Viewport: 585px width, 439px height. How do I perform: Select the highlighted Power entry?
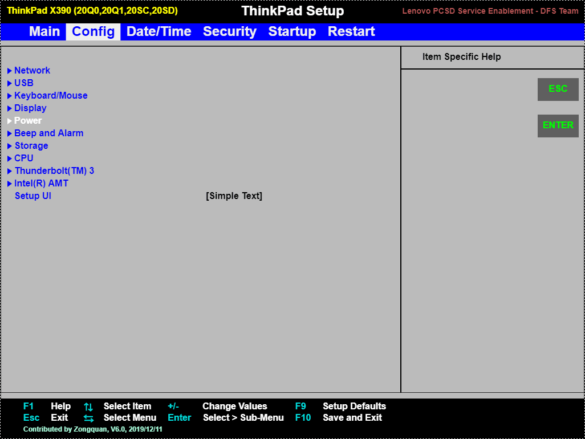(x=28, y=120)
